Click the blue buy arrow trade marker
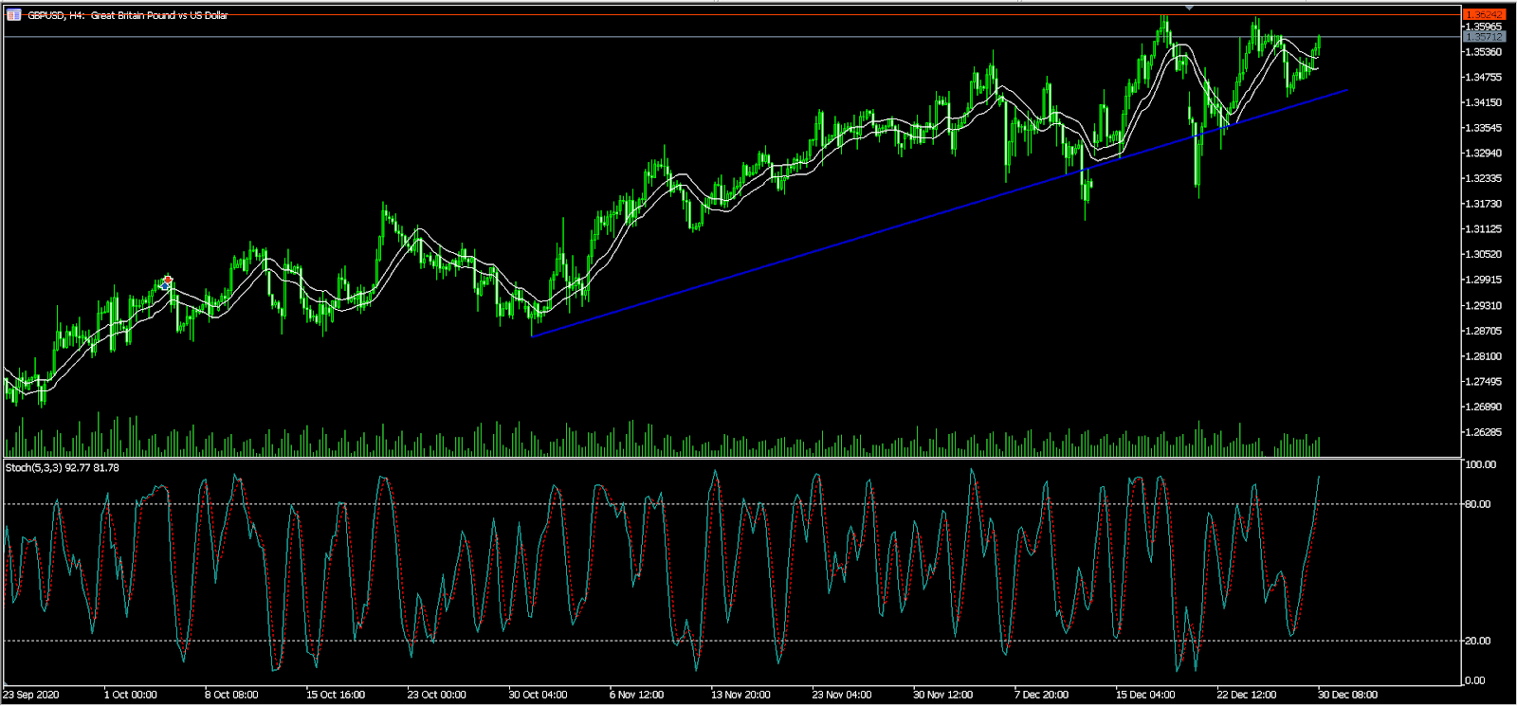 point(167,286)
